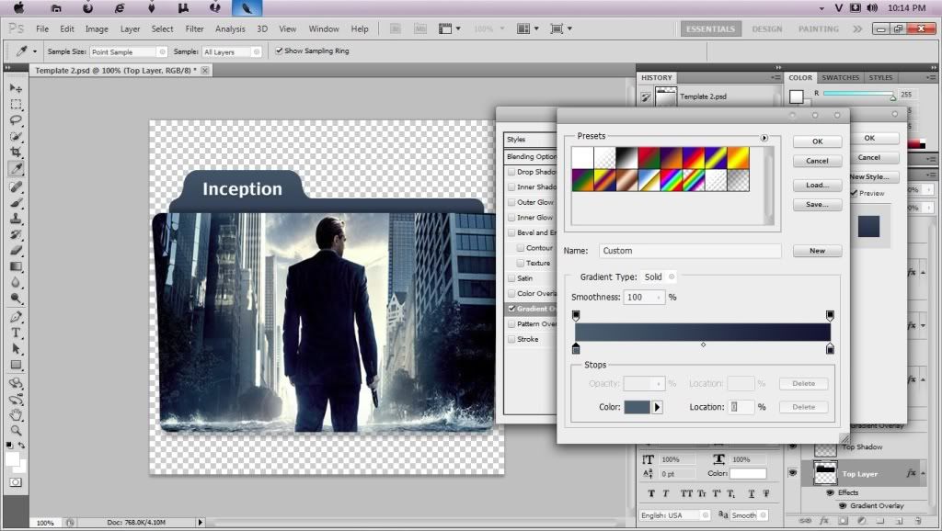The height and width of the screenshot is (531, 942).
Task: Click Cancel in the Gradient Editor
Action: 817,161
